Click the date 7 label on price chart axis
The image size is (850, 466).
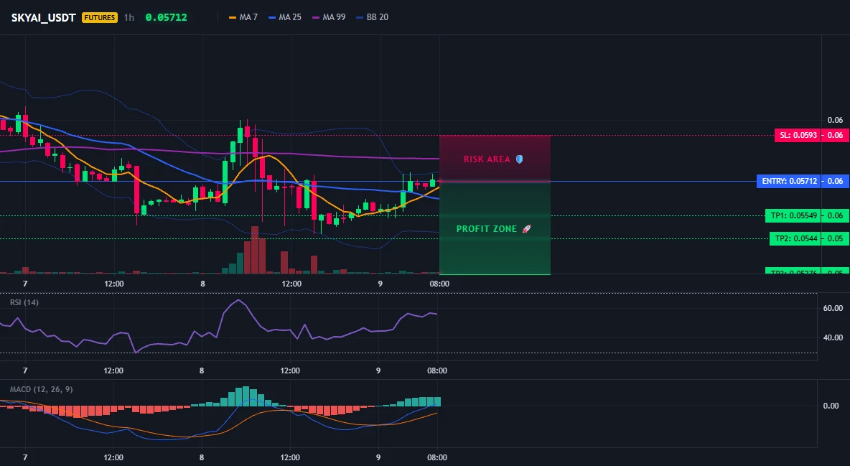(x=25, y=284)
